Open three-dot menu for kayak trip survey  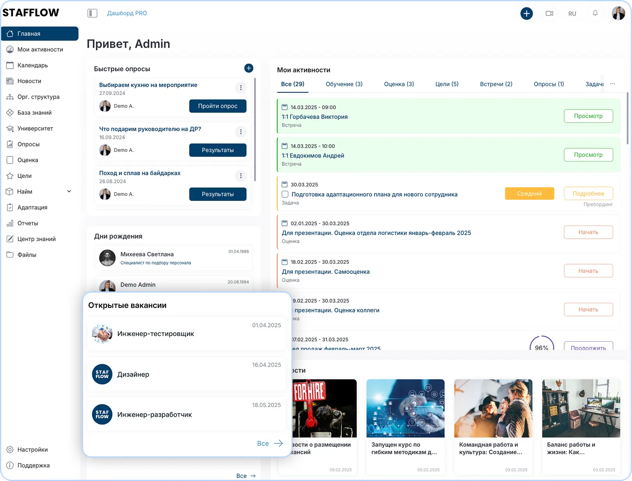(x=241, y=176)
